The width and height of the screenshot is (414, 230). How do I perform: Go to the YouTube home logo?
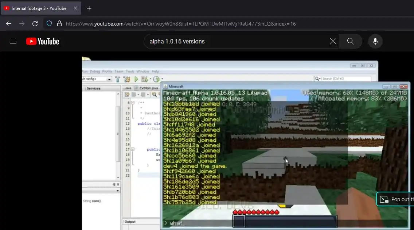[x=43, y=41]
